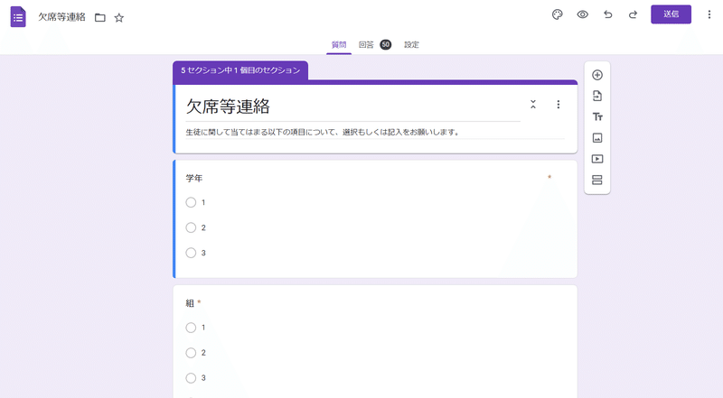Image resolution: width=723 pixels, height=398 pixels.
Task: Click the section header label 5セクション中1個目
Action: 240,70
